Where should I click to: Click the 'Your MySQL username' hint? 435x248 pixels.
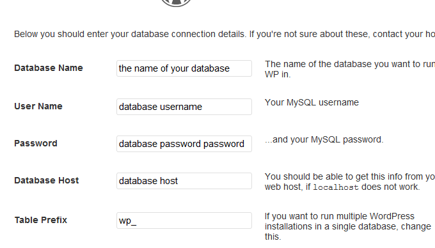click(x=312, y=102)
